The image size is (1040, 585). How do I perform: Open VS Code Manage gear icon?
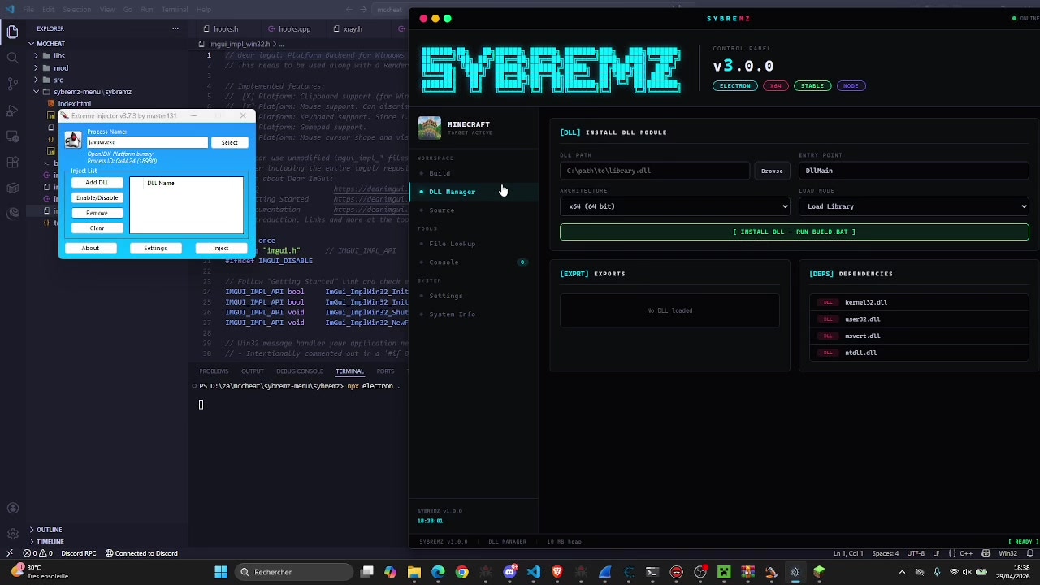coord(12,534)
